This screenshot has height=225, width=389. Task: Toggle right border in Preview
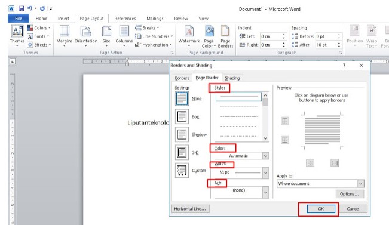pyautogui.click(x=335, y=163)
